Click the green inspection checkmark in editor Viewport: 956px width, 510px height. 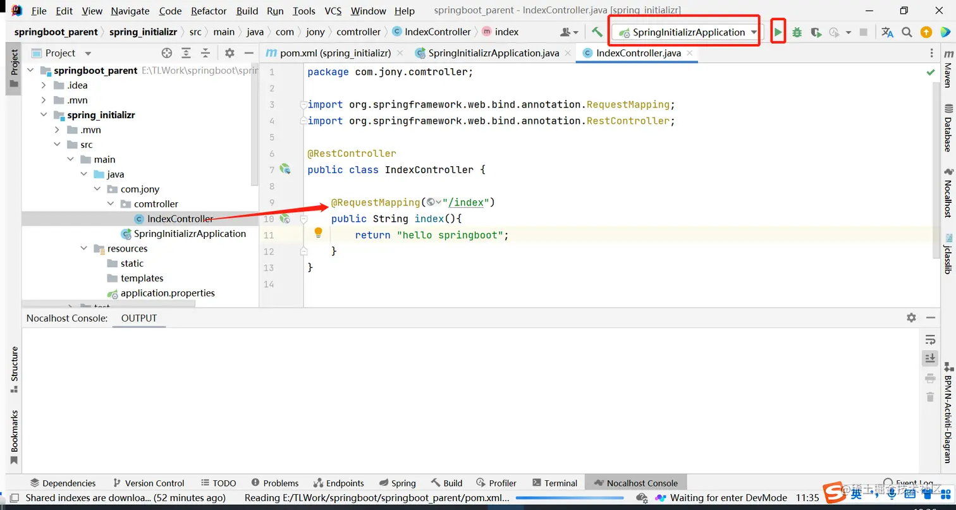point(930,72)
